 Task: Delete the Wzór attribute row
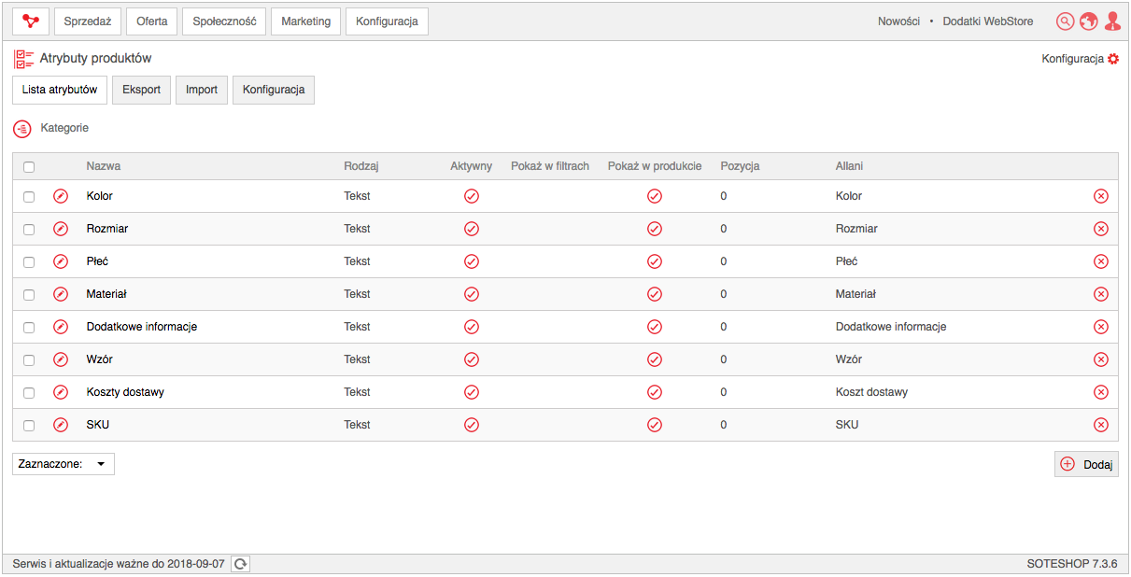[x=1101, y=359]
